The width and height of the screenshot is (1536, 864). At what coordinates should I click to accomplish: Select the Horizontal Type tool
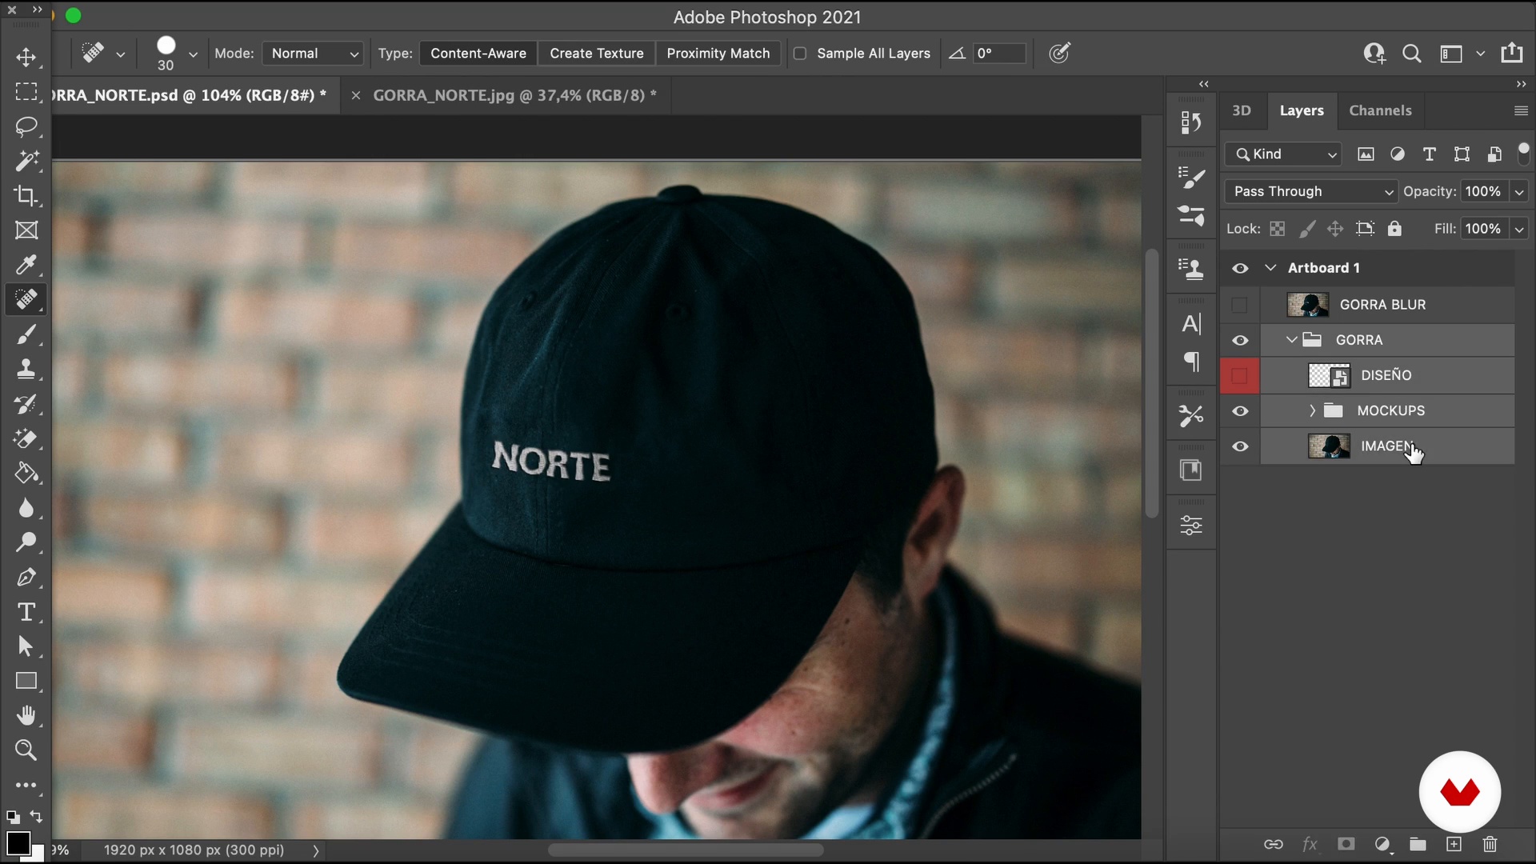tap(26, 612)
